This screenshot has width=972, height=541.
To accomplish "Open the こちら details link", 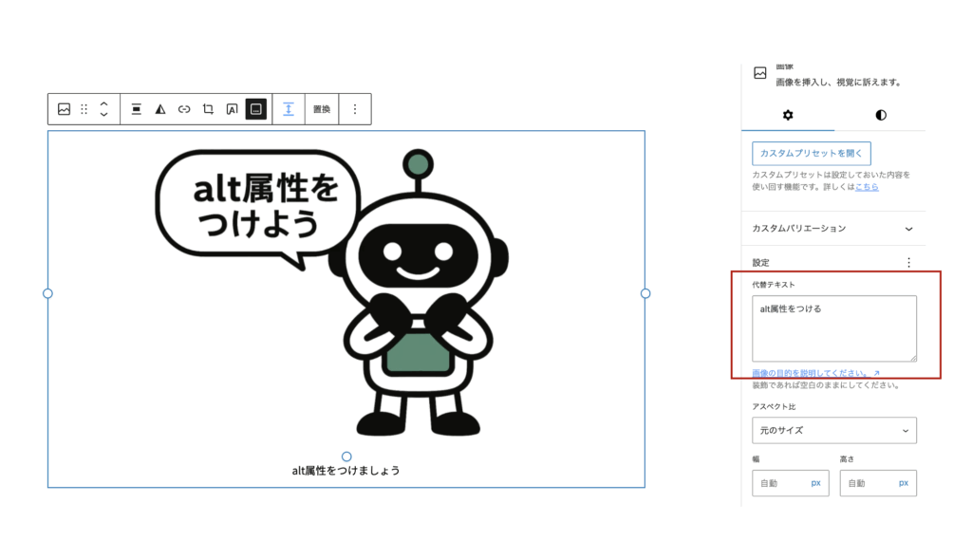I will coord(867,187).
